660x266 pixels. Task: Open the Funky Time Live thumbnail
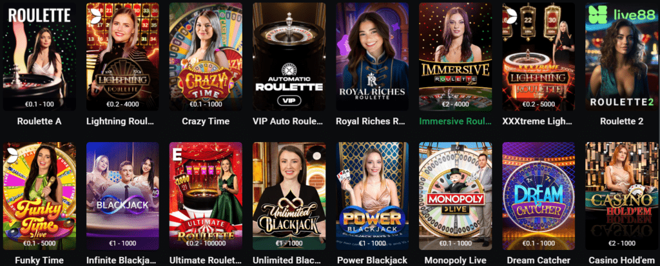click(x=39, y=196)
